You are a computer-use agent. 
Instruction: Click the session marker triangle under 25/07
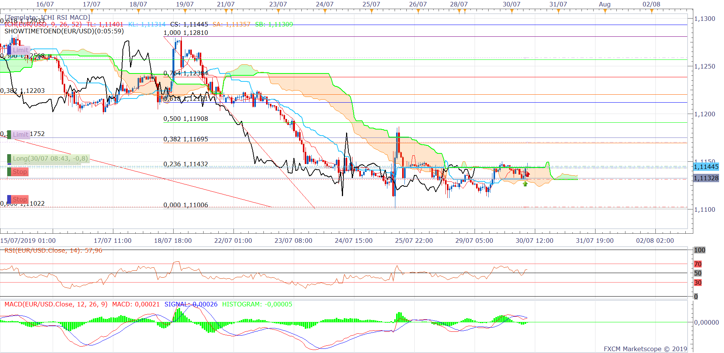pyautogui.click(x=371, y=11)
